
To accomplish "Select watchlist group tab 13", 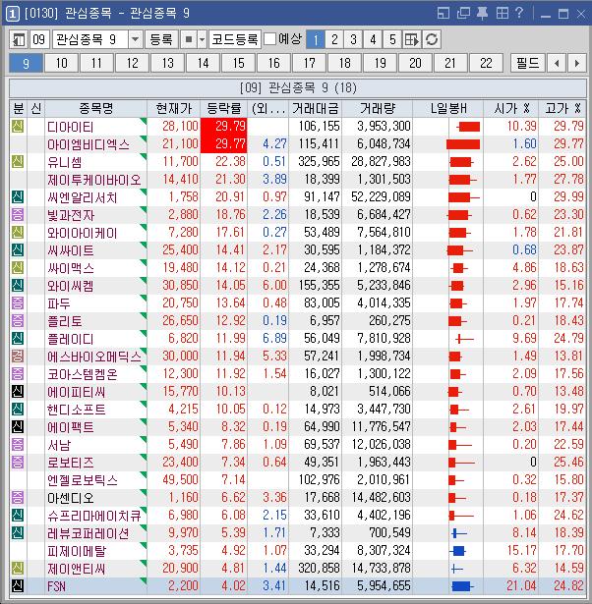I will click(x=168, y=63).
